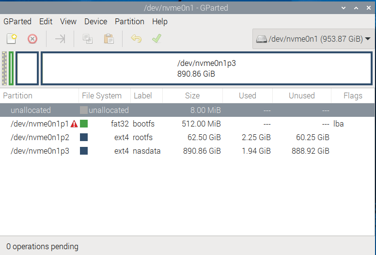Select the nvme0n1p3 block in disk map
This screenshot has height=255, width=376.
tap(206, 68)
